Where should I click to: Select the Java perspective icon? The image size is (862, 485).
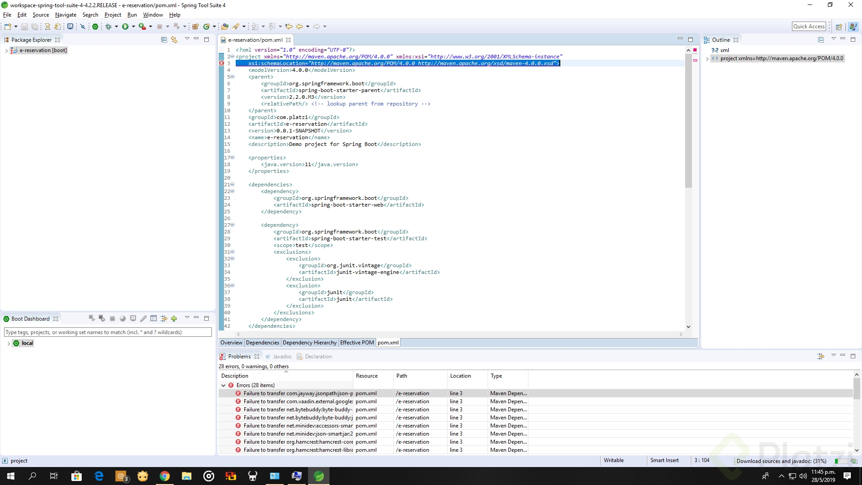(853, 26)
